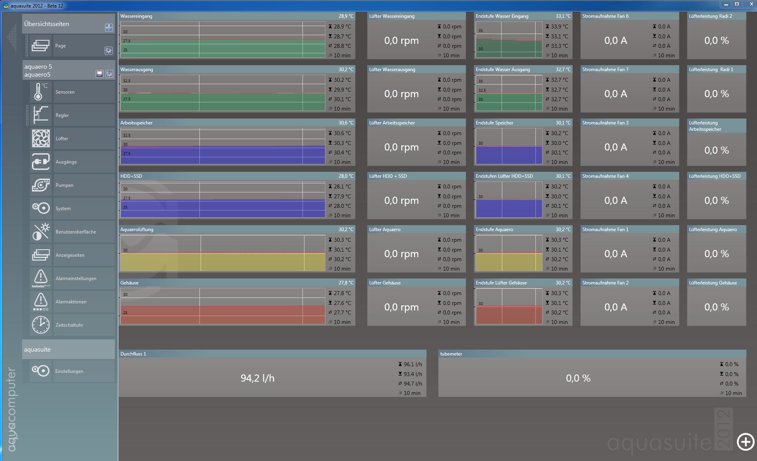The height and width of the screenshot is (461, 757).
Task: Select the Stromaufnahme Fan 3 title
Action: [x=605, y=123]
